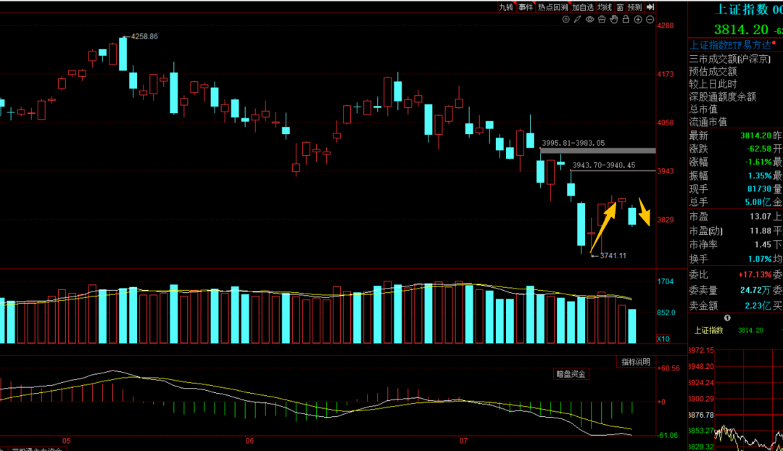
Task: Open 上证指数ETF易方达 link
Action: click(x=731, y=46)
